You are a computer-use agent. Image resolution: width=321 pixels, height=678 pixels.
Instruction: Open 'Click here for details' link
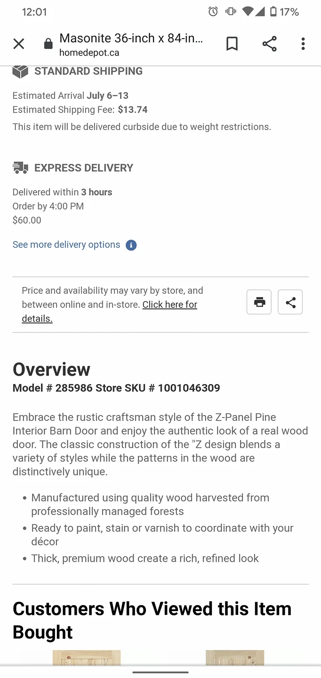point(169,305)
